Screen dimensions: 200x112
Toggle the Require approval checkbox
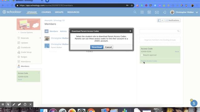pyautogui.click(x=142, y=55)
